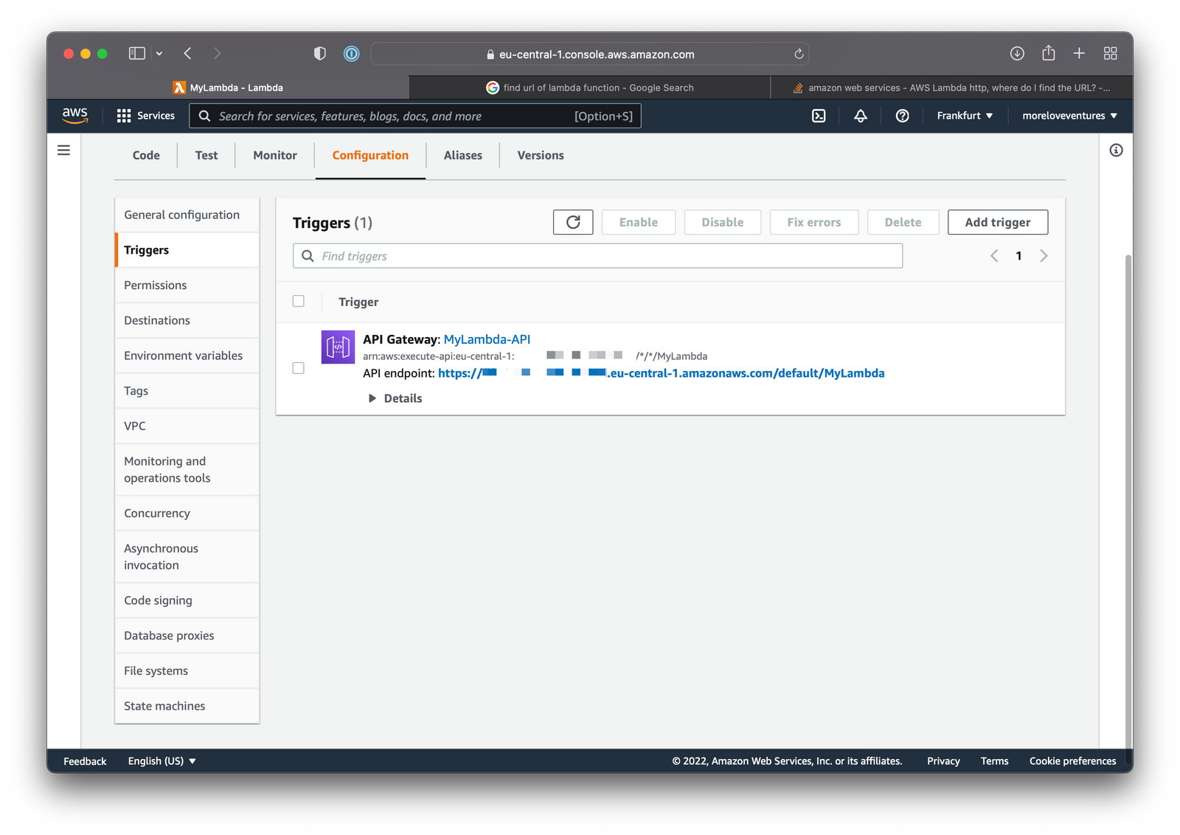Viewport: 1180px width, 835px height.
Task: Click the Find triggers search field
Action: click(597, 256)
